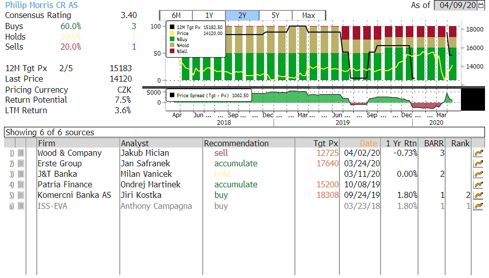Click the 12M Tgt Px value 15183
The height and width of the screenshot is (278, 489).
tap(121, 68)
